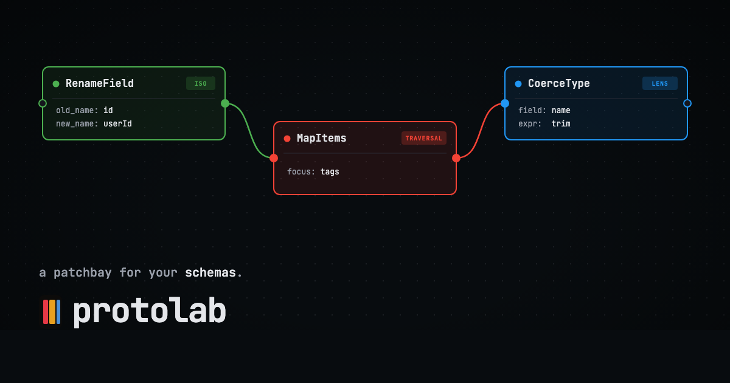Click the protolab wordmark text
Image resolution: width=730 pixels, height=383 pixels.
coord(149,312)
